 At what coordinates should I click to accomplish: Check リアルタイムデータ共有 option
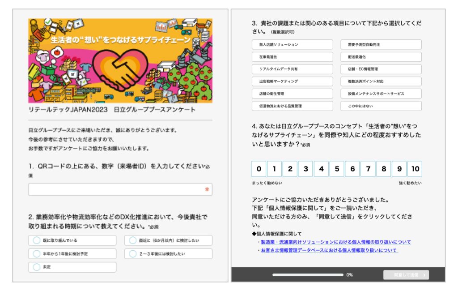(292, 69)
